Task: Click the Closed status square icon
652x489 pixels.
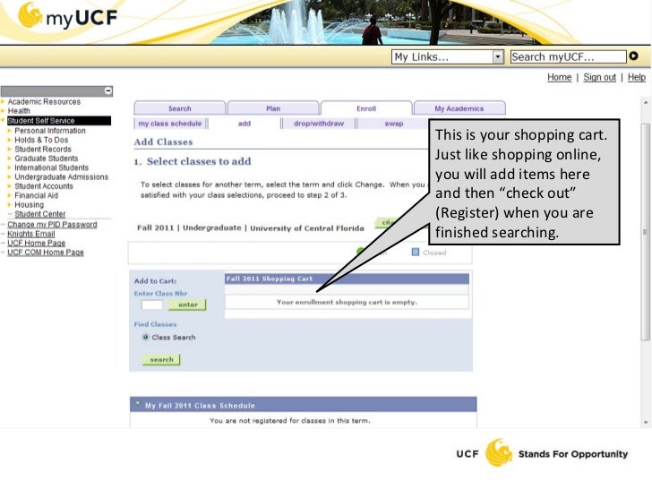Action: pyautogui.click(x=415, y=252)
